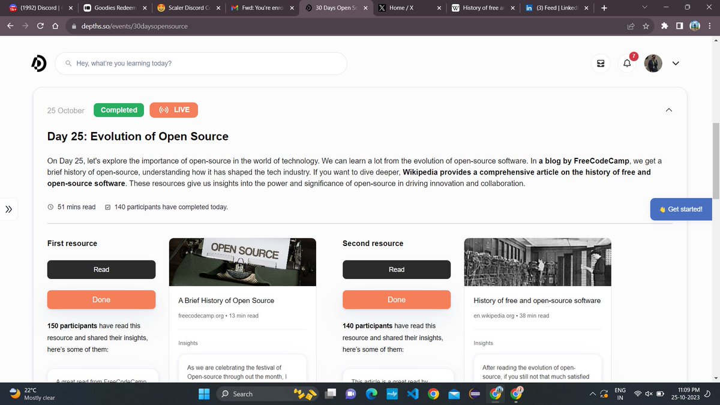Open 'A Brief History of Open Source' title
Viewport: 720px width, 405px height.
[x=226, y=301]
